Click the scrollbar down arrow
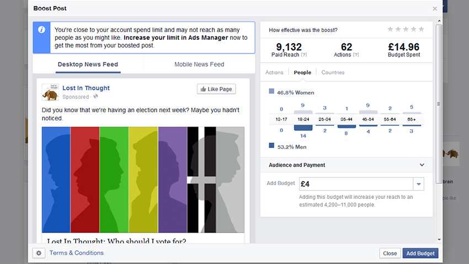 click(x=439, y=240)
